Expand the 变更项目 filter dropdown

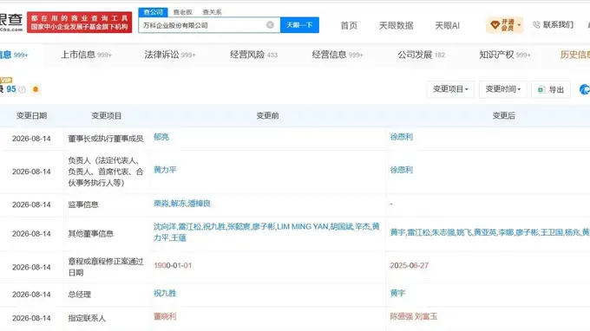click(x=450, y=89)
